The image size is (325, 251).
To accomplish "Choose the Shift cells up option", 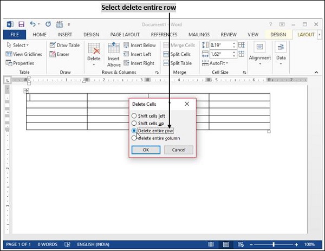I will click(x=134, y=124).
